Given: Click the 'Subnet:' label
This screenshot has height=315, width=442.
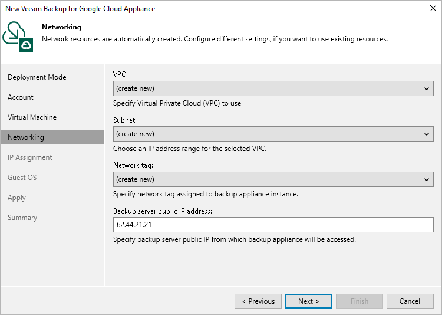Looking at the screenshot, I should (x=125, y=120).
